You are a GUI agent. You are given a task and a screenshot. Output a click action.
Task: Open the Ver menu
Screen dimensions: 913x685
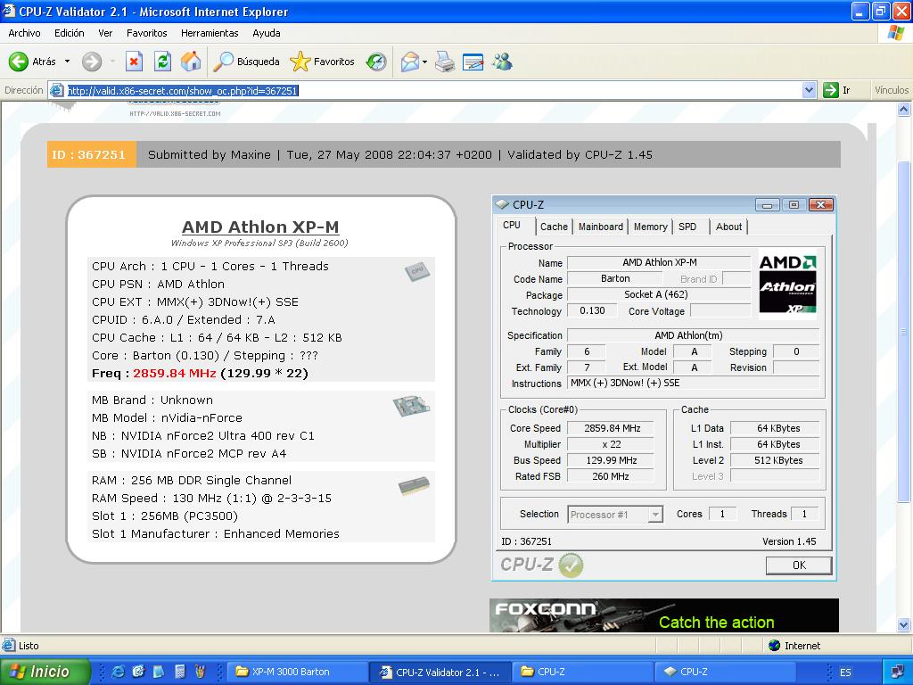tap(105, 33)
